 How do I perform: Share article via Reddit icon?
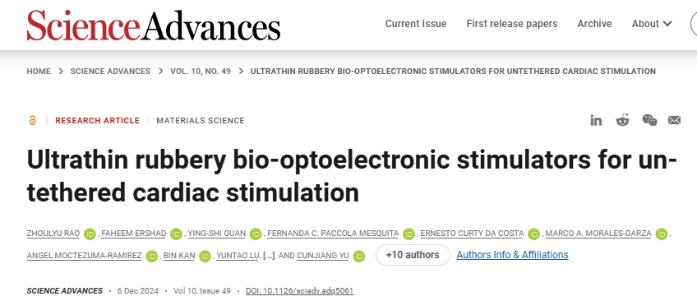(623, 120)
